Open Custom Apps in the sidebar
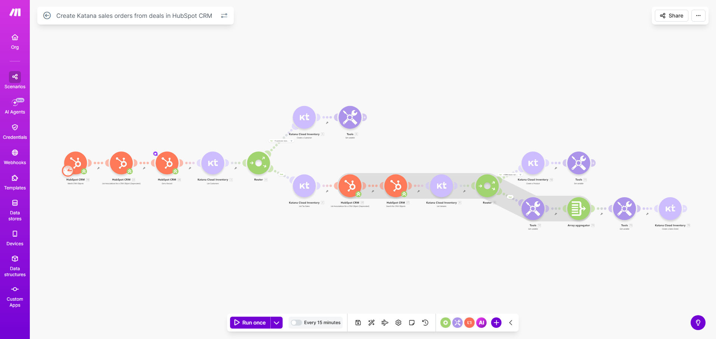This screenshot has width=716, height=339. click(x=15, y=297)
